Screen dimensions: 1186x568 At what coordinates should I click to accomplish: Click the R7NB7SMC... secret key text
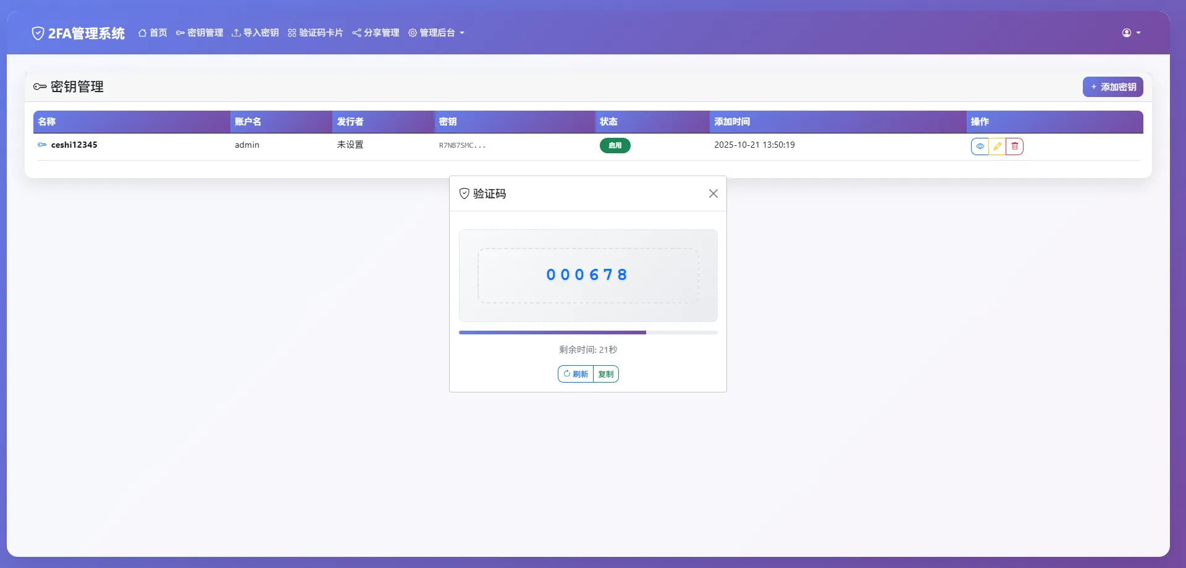[462, 145]
